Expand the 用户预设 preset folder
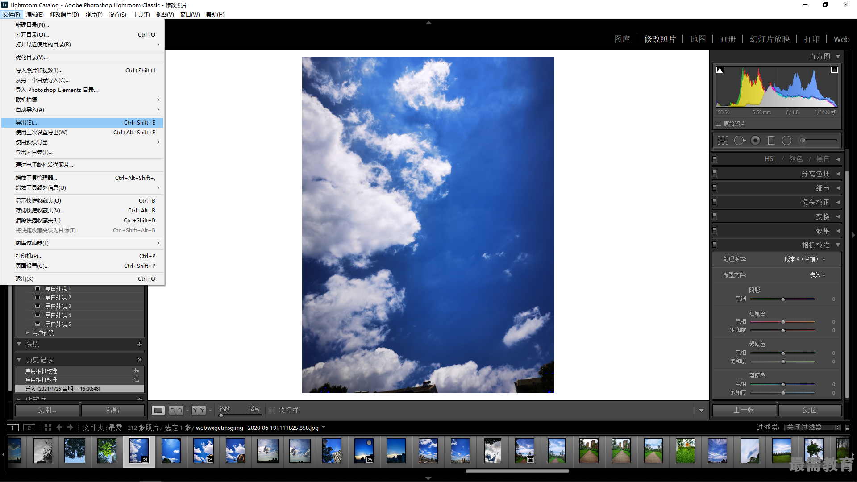This screenshot has width=857, height=482. pyautogui.click(x=27, y=333)
